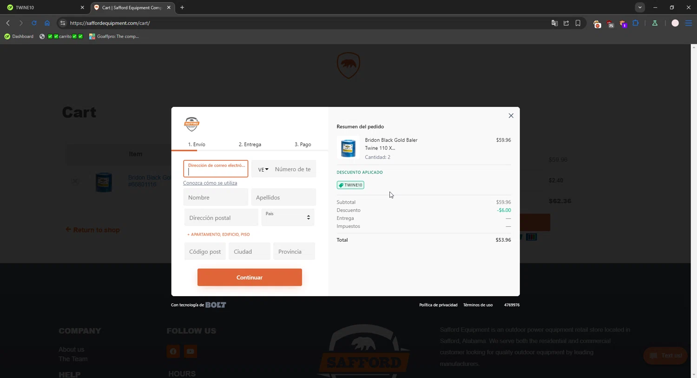The image size is (697, 378).
Task: Open the extension showing badge 75
Action: [610, 23]
